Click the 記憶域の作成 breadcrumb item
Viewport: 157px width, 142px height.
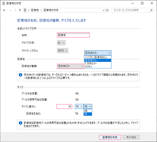coord(51,10)
